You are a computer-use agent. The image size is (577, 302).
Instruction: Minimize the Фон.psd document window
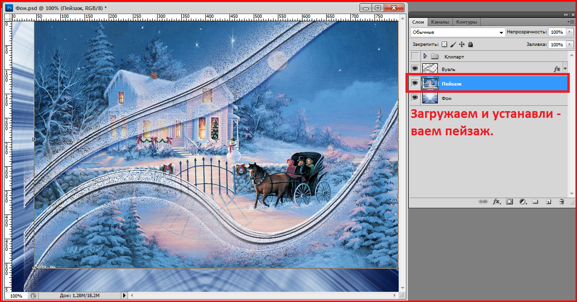[x=365, y=8]
